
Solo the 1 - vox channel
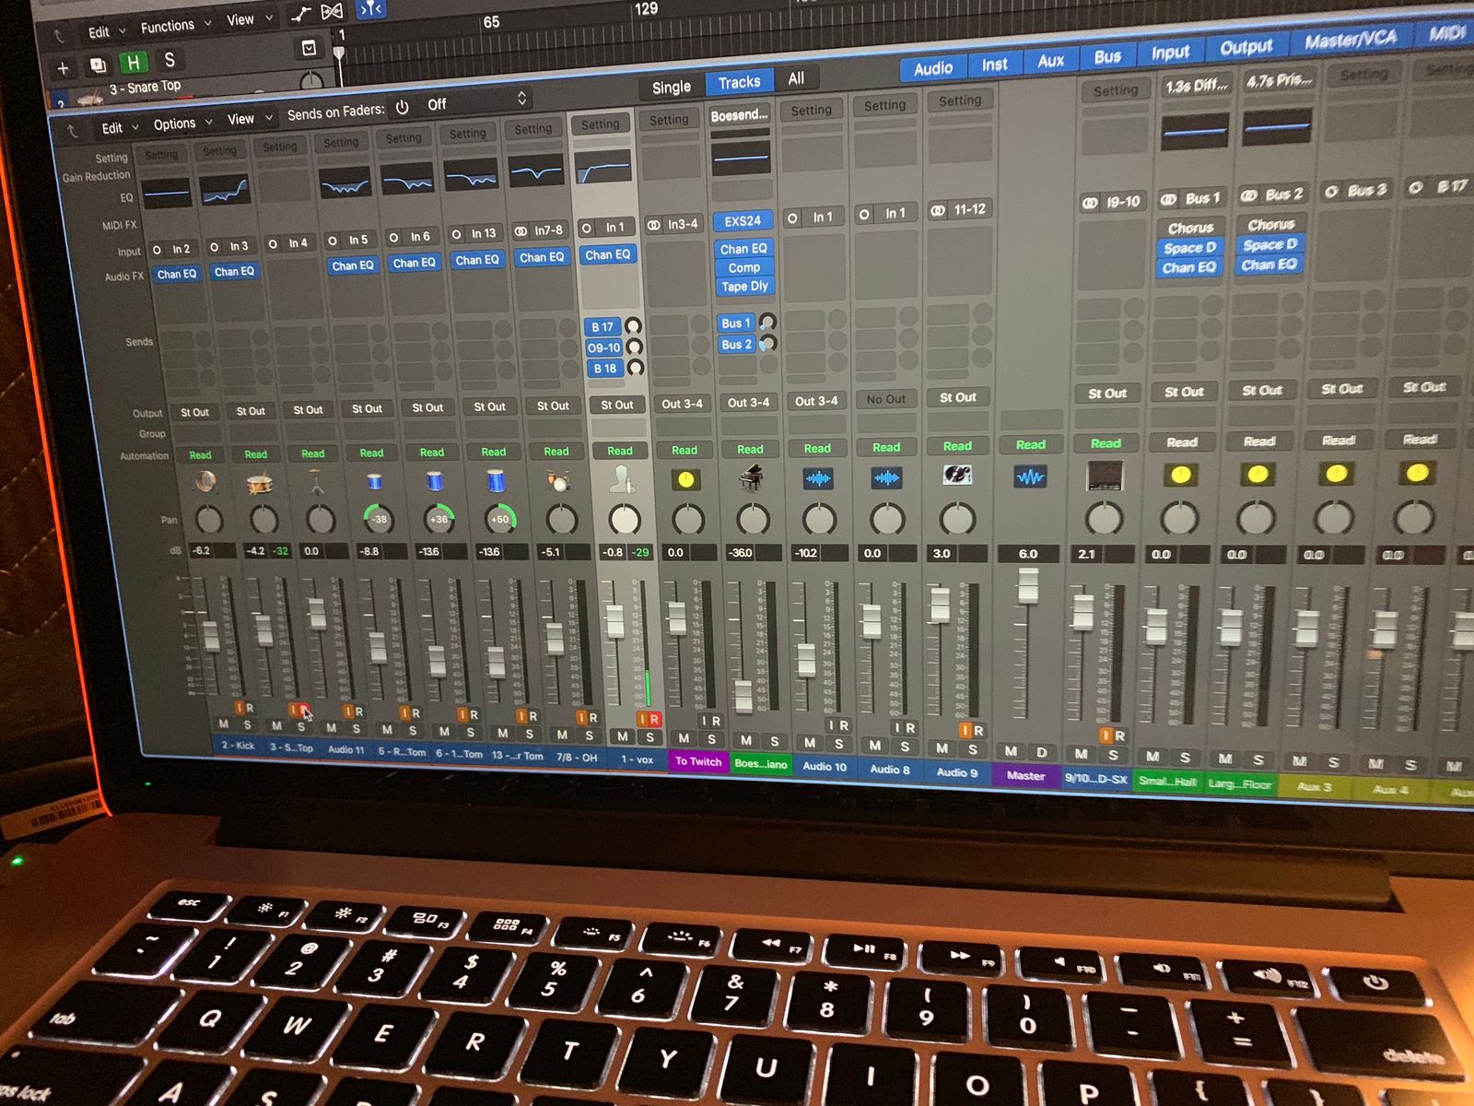coord(650,737)
